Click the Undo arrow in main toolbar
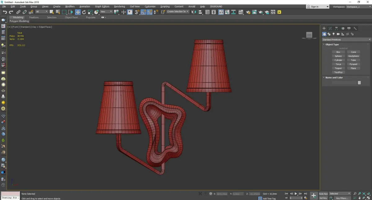The height and width of the screenshot is (200, 372). [x=5, y=12]
